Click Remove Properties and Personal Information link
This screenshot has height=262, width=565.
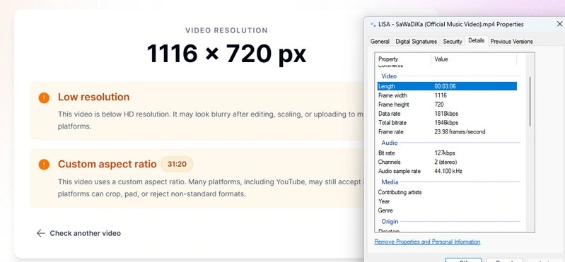[x=427, y=242]
